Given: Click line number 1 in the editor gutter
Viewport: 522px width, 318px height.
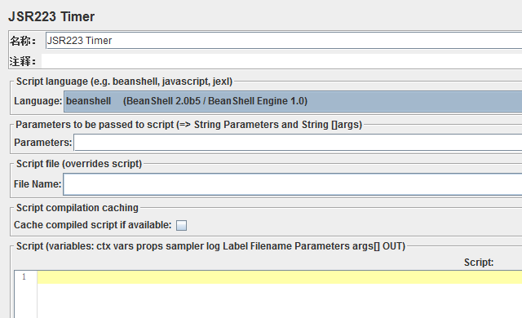Looking at the screenshot, I should pyautogui.click(x=24, y=276).
